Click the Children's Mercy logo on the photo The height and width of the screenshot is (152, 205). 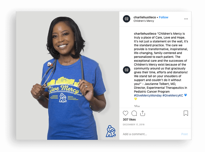coord(111,131)
